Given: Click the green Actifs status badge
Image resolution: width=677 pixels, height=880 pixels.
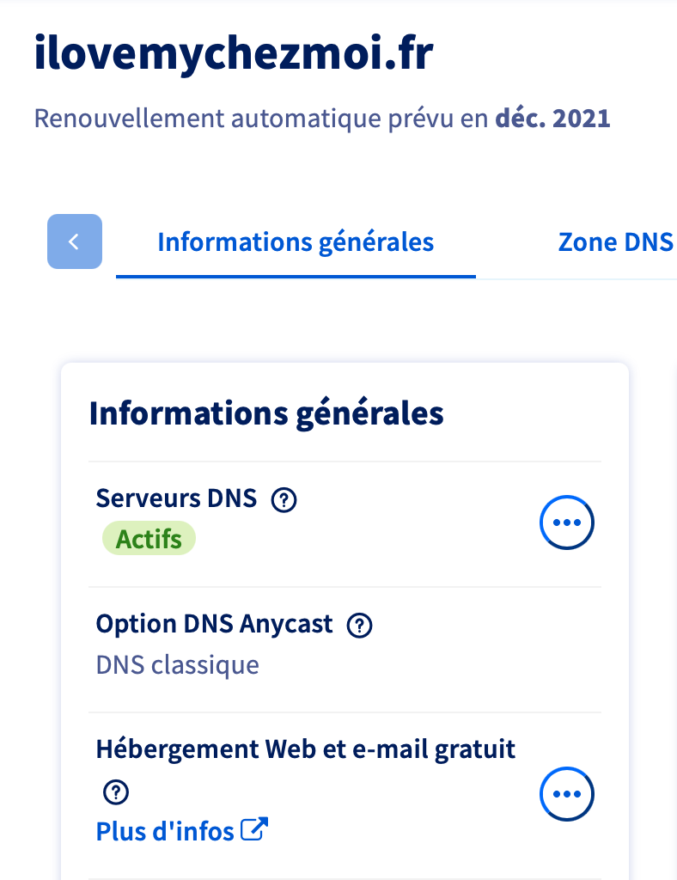Looking at the screenshot, I should (149, 540).
